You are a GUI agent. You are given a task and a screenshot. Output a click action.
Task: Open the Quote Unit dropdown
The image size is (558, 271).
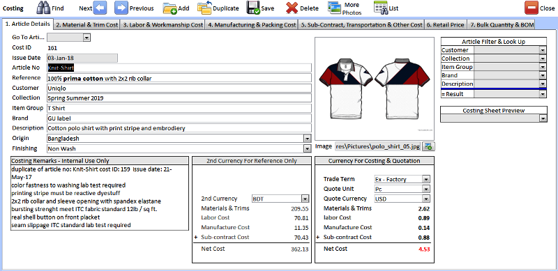pos(426,189)
